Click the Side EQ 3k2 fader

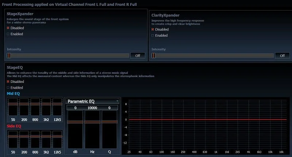(46, 136)
